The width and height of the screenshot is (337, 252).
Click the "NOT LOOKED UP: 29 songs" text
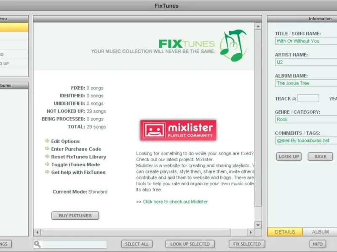pos(76,111)
